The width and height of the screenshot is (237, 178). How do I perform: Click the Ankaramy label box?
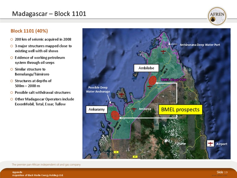[97, 109]
